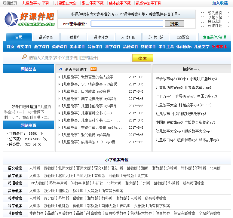This screenshot has width=233, height=218.
Task: Click 加入收藏 link
Action: (x=220, y=3)
